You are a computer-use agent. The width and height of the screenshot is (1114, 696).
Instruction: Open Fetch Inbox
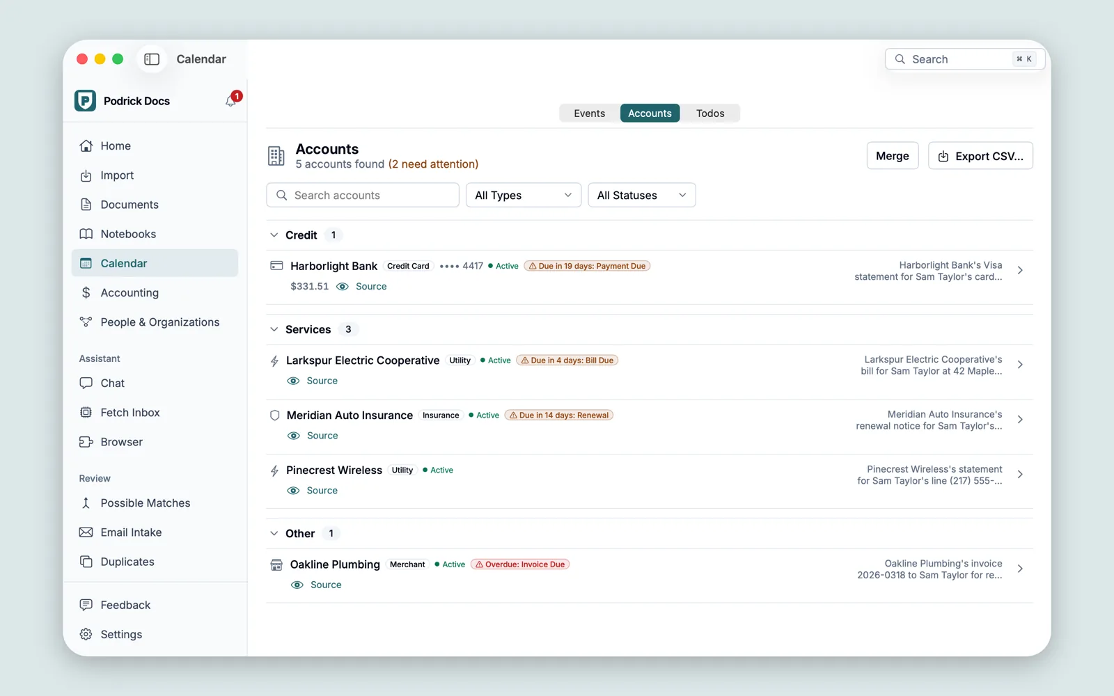pos(155,413)
